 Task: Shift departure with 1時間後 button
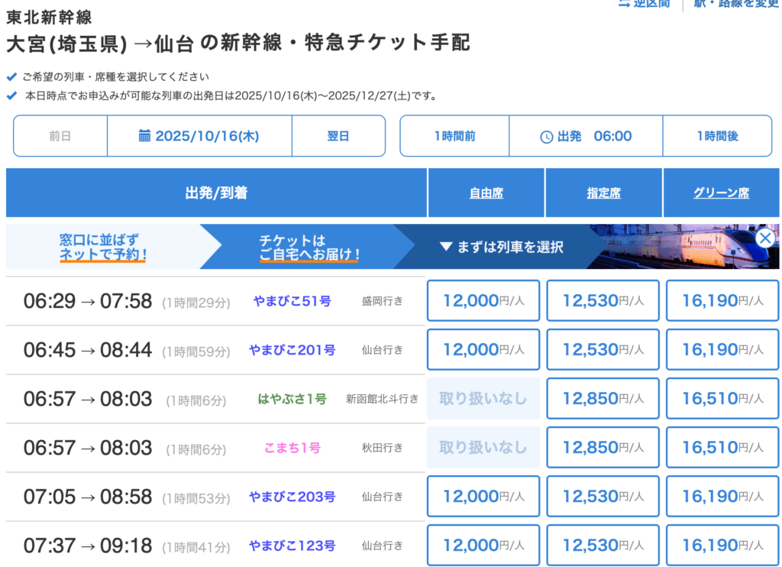point(717,136)
